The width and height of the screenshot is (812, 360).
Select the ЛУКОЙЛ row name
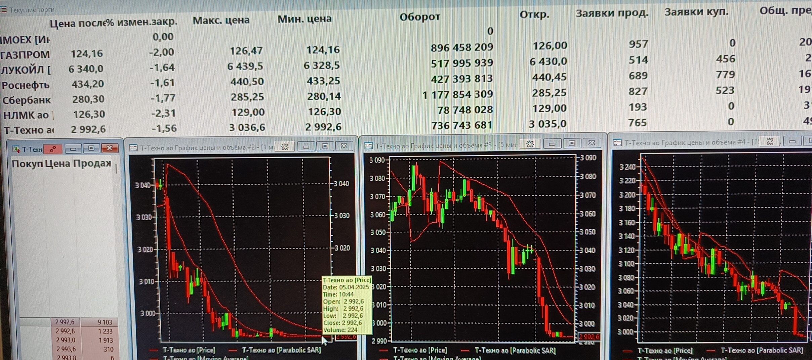click(x=26, y=70)
